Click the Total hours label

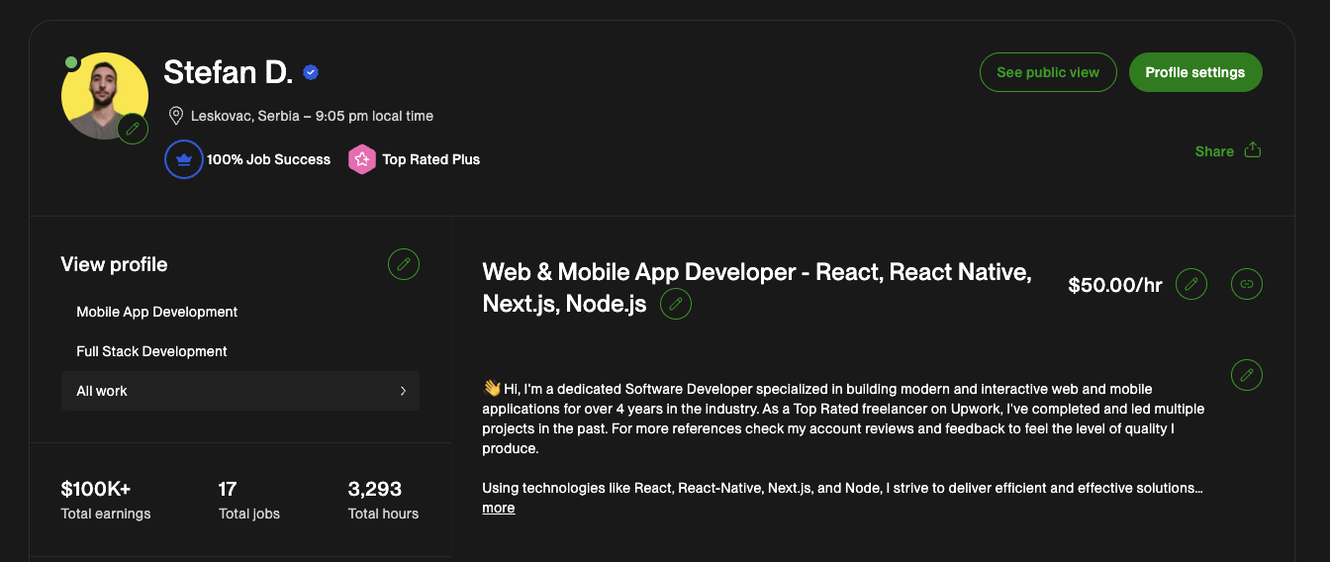pos(383,514)
